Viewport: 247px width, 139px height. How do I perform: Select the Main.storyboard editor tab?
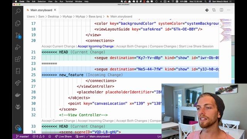(x=41, y=10)
